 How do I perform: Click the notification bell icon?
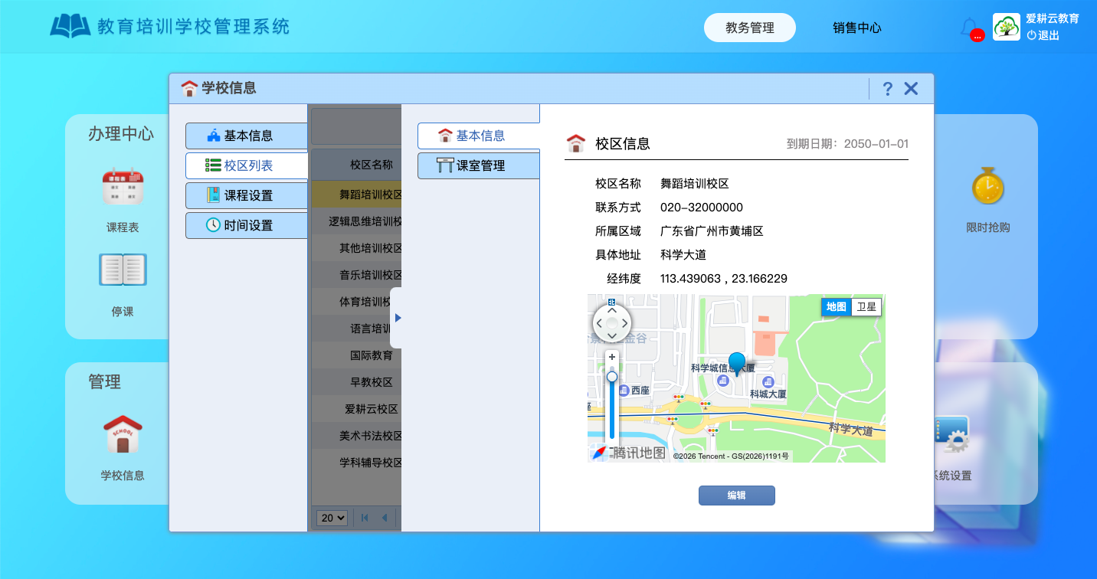click(x=968, y=28)
